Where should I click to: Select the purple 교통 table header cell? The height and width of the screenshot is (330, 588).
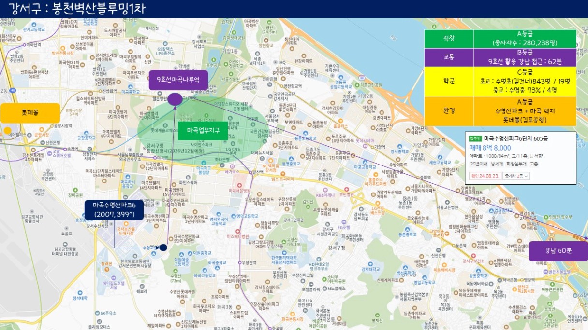[x=449, y=57]
